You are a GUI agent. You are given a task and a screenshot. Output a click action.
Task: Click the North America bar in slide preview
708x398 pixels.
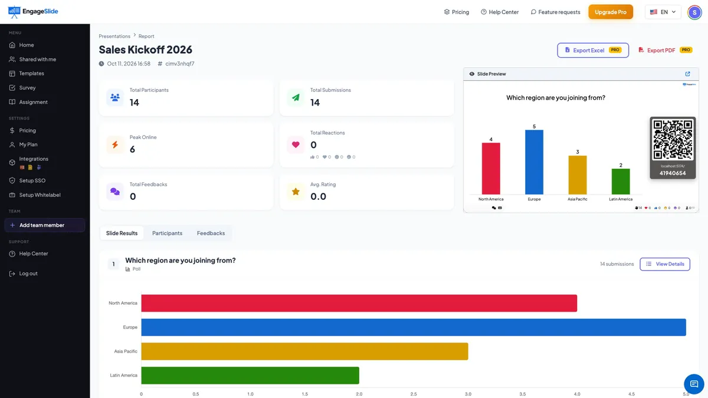(491, 169)
